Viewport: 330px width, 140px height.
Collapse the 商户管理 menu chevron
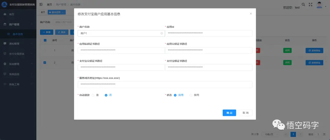(31, 24)
